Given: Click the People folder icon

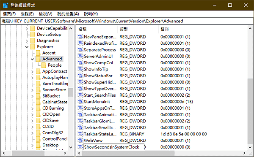Looking at the screenshot, I should click(44, 65).
